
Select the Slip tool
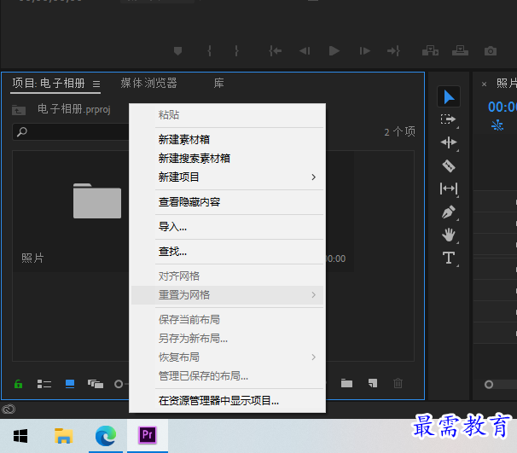pos(449,189)
